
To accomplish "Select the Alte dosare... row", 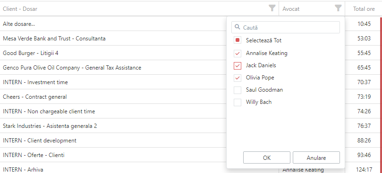I will [113, 24].
